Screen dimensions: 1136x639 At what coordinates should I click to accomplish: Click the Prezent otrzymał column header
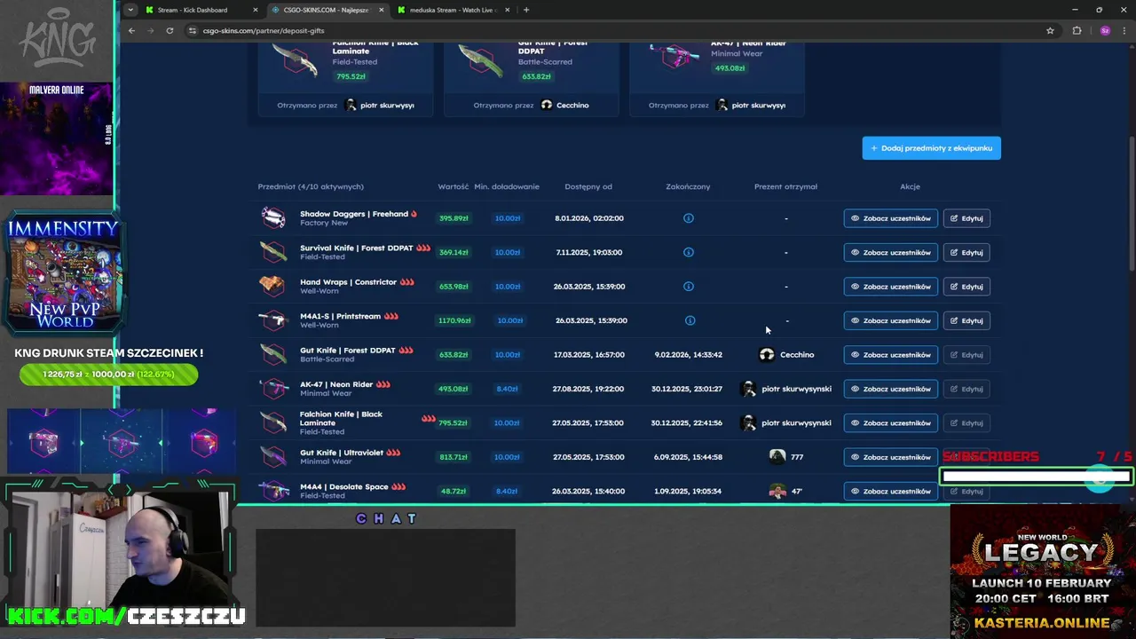[785, 186]
